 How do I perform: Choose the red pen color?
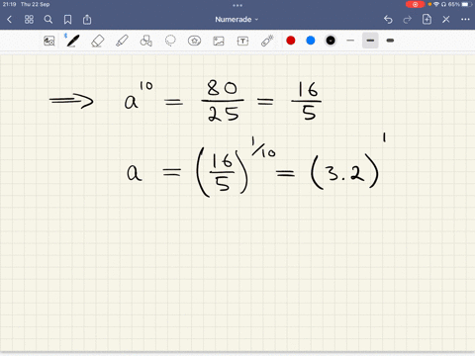291,41
